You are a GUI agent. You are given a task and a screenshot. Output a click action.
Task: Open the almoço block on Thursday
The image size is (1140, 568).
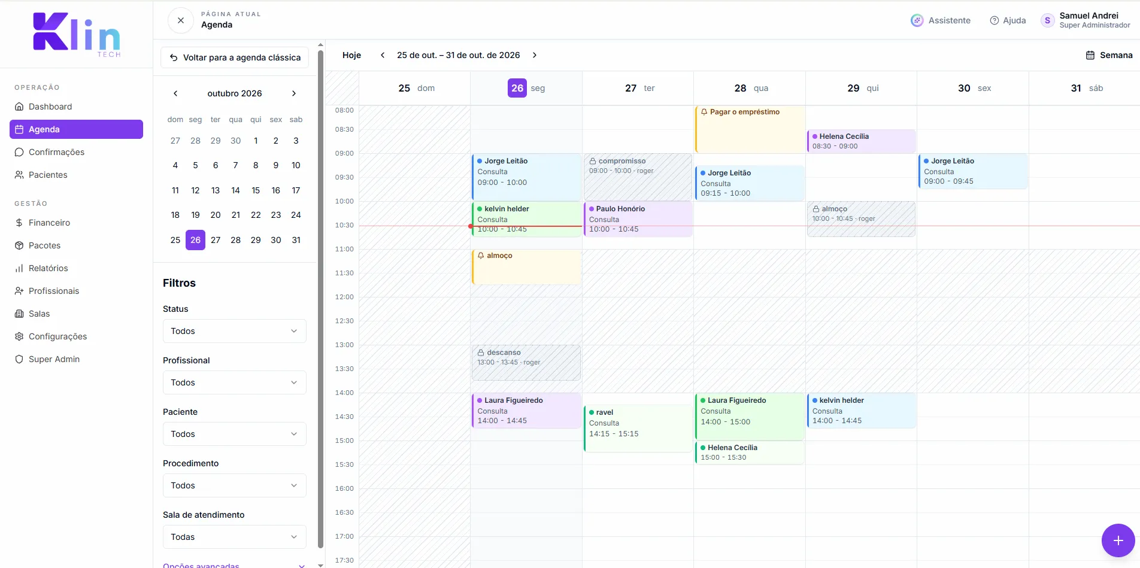pos(861,219)
